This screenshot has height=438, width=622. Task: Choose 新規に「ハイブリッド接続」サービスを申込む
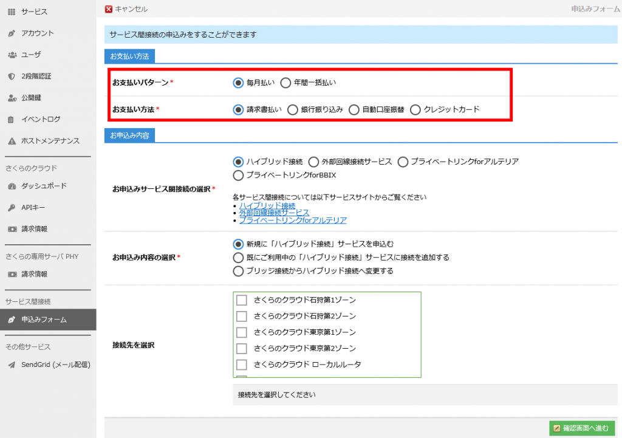(238, 244)
